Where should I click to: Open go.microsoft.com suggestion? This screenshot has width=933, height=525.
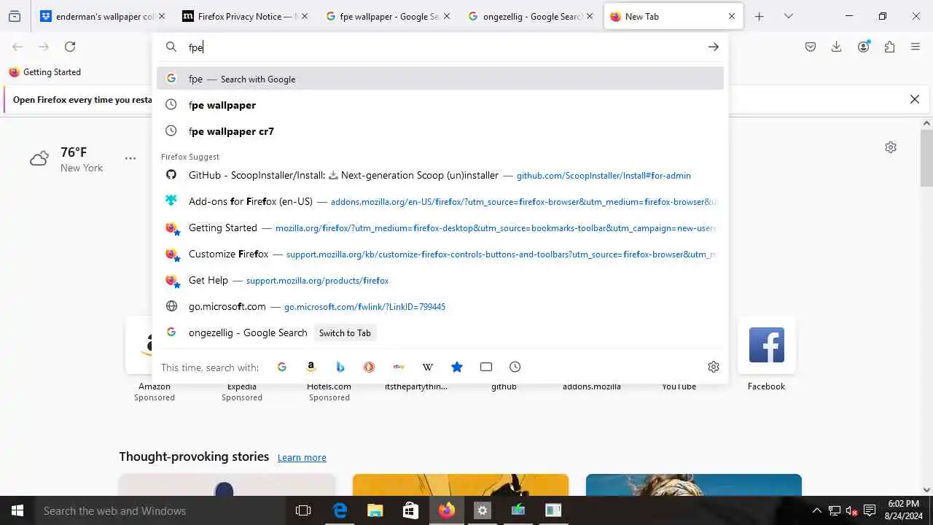tap(440, 306)
